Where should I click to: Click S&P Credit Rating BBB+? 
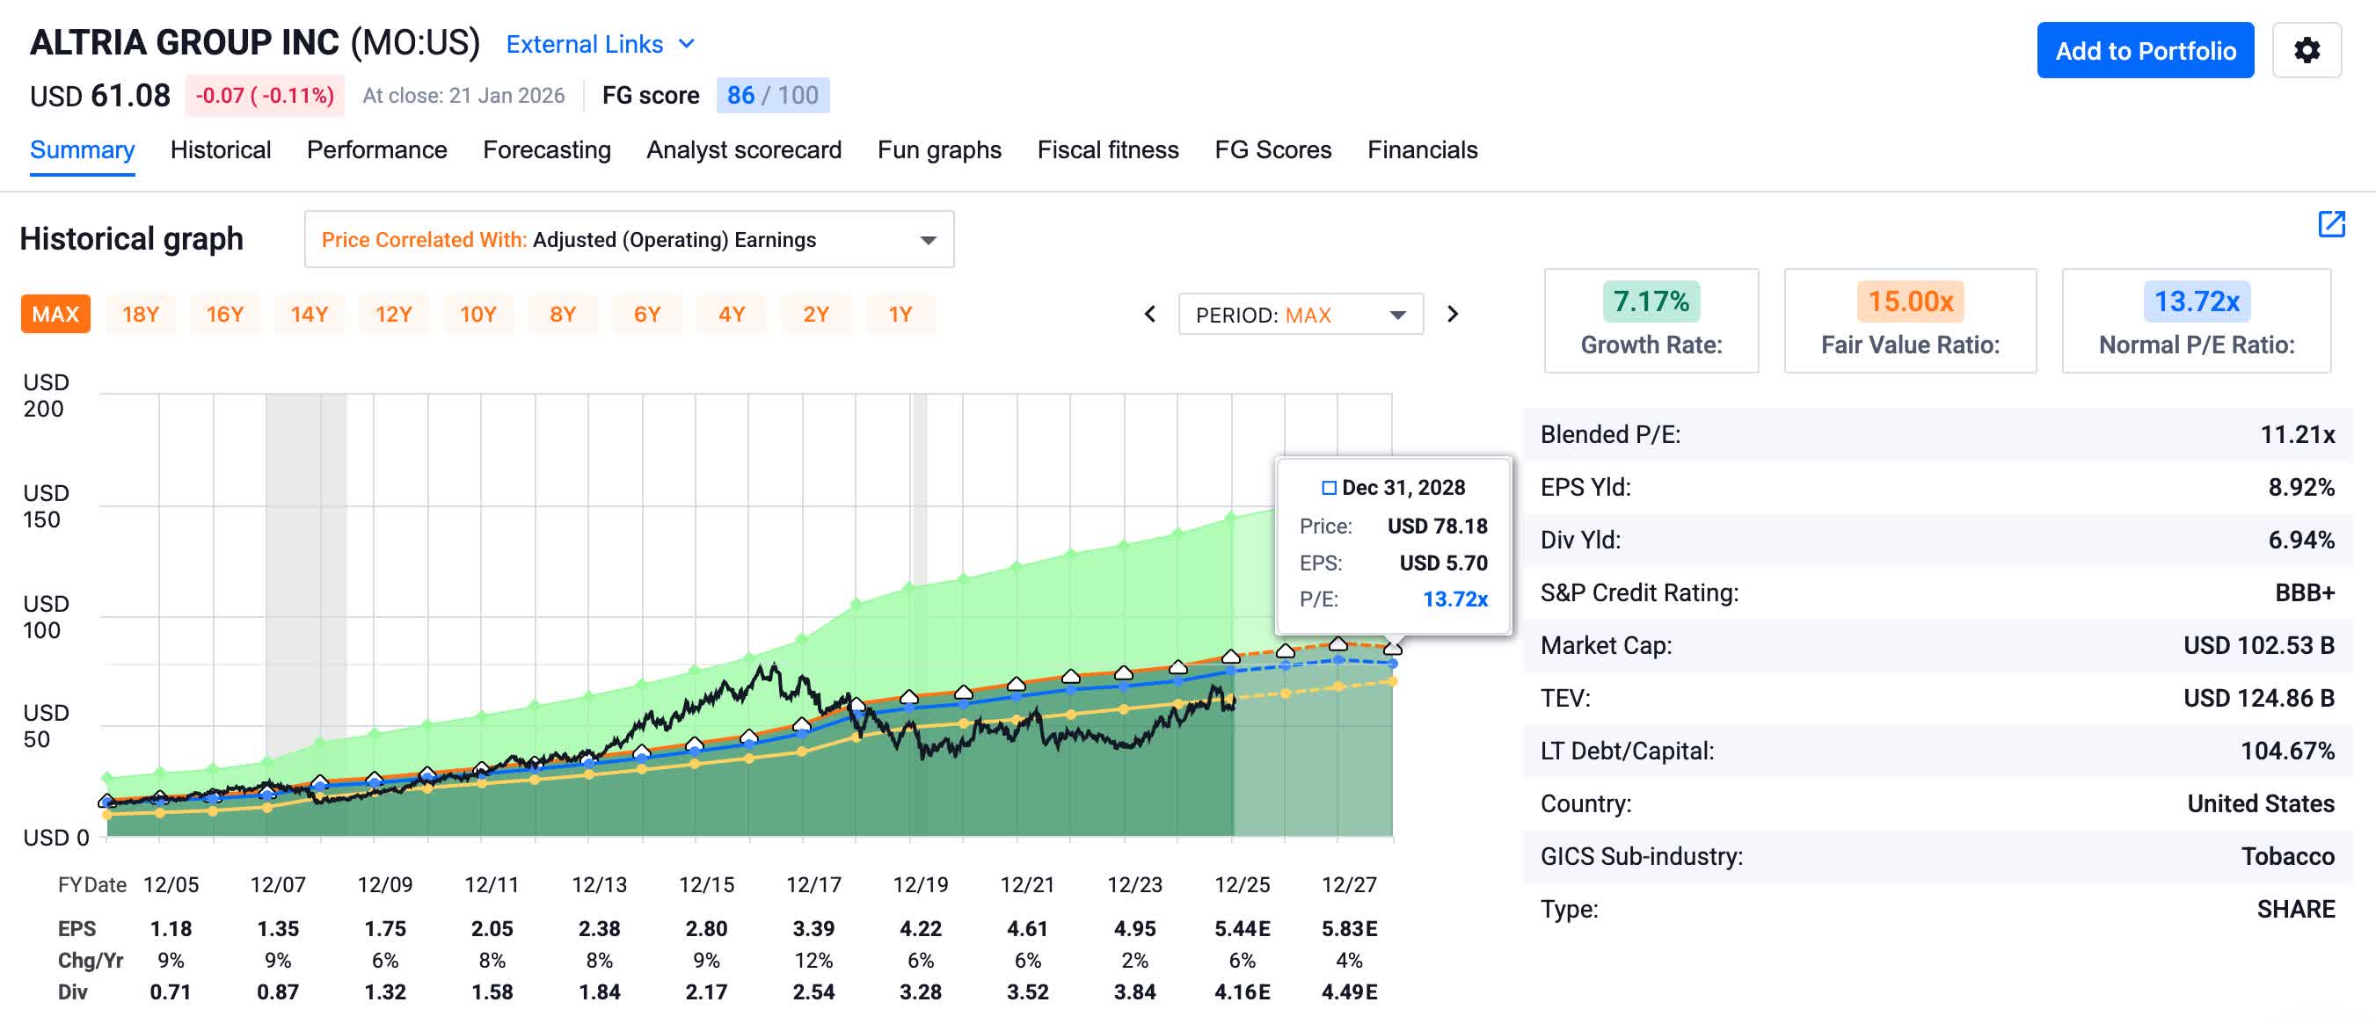click(x=2304, y=592)
